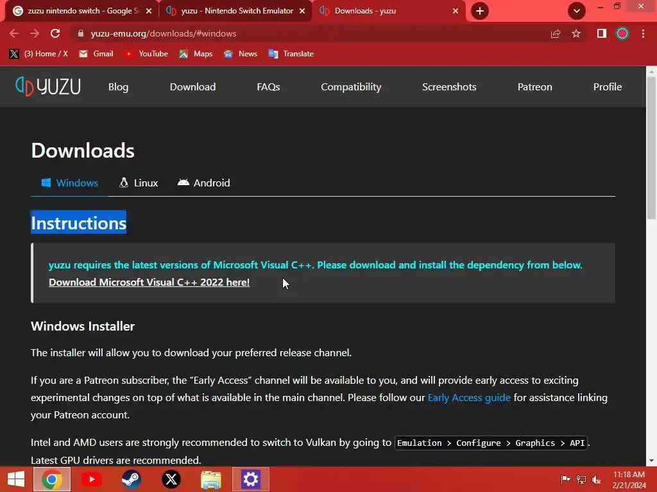
Task: Select the Linux downloads tab
Action: (139, 183)
